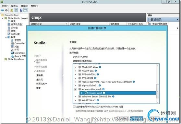Expand the Model-XP-View virtual machine node
Image resolution: width=181 pixels, height=124 pixels.
[75, 67]
